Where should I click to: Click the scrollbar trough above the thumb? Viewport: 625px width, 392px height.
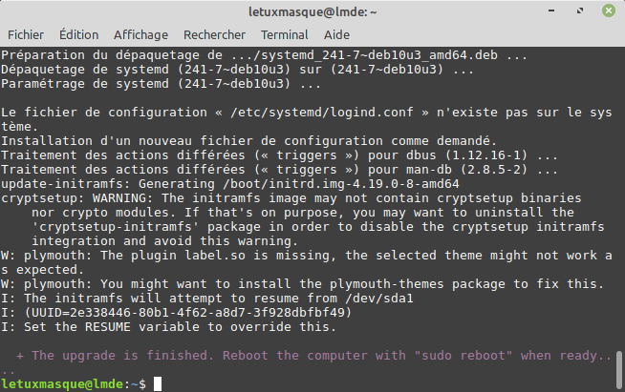click(x=619, y=191)
